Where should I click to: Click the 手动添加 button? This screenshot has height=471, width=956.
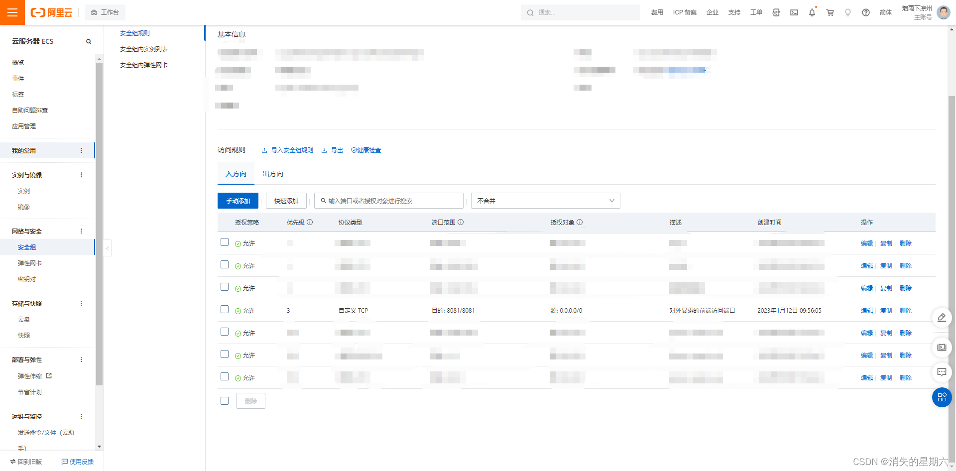click(238, 201)
